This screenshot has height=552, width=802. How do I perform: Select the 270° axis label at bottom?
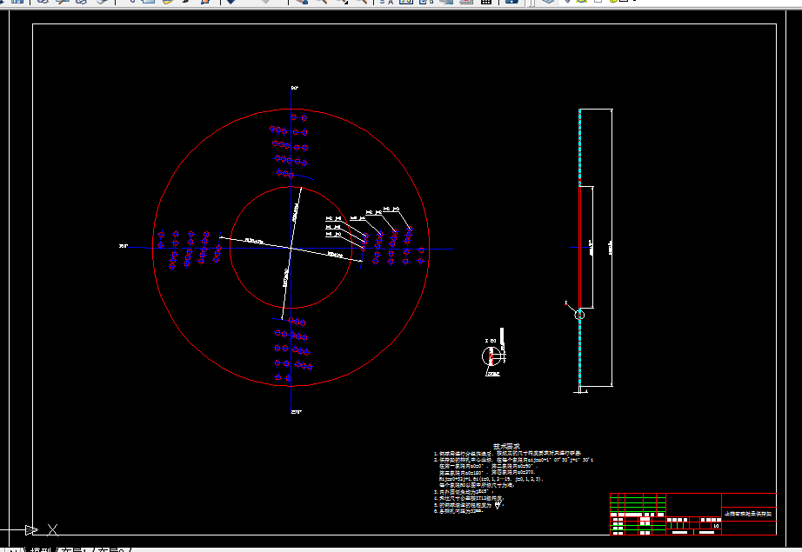pyautogui.click(x=296, y=411)
